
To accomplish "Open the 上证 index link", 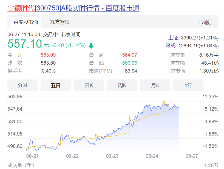I will pyautogui.click(x=174, y=38).
